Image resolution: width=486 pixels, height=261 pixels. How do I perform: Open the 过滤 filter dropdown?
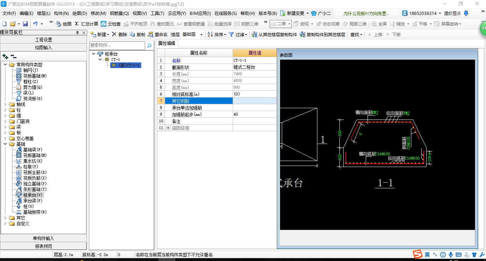coord(238,34)
